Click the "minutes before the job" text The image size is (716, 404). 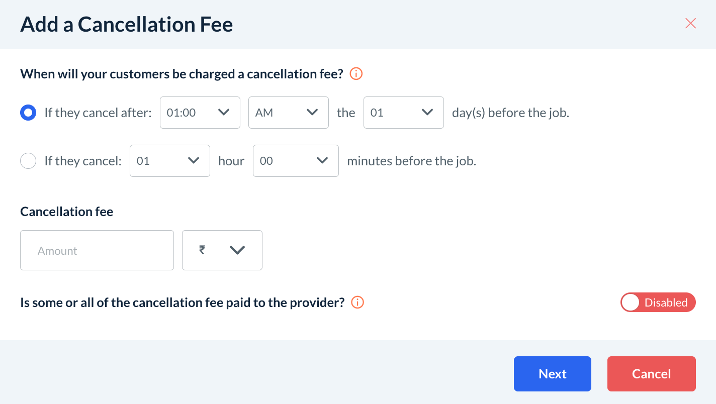pyautogui.click(x=411, y=161)
